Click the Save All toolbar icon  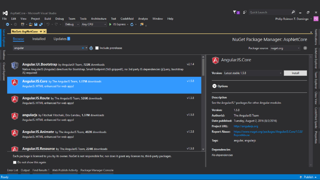tap(41, 24)
